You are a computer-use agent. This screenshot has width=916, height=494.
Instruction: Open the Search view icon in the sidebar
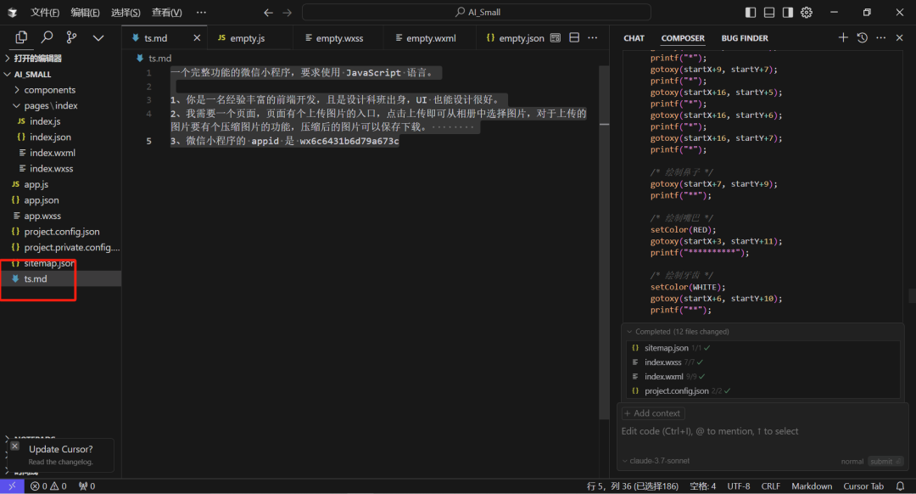(47, 37)
